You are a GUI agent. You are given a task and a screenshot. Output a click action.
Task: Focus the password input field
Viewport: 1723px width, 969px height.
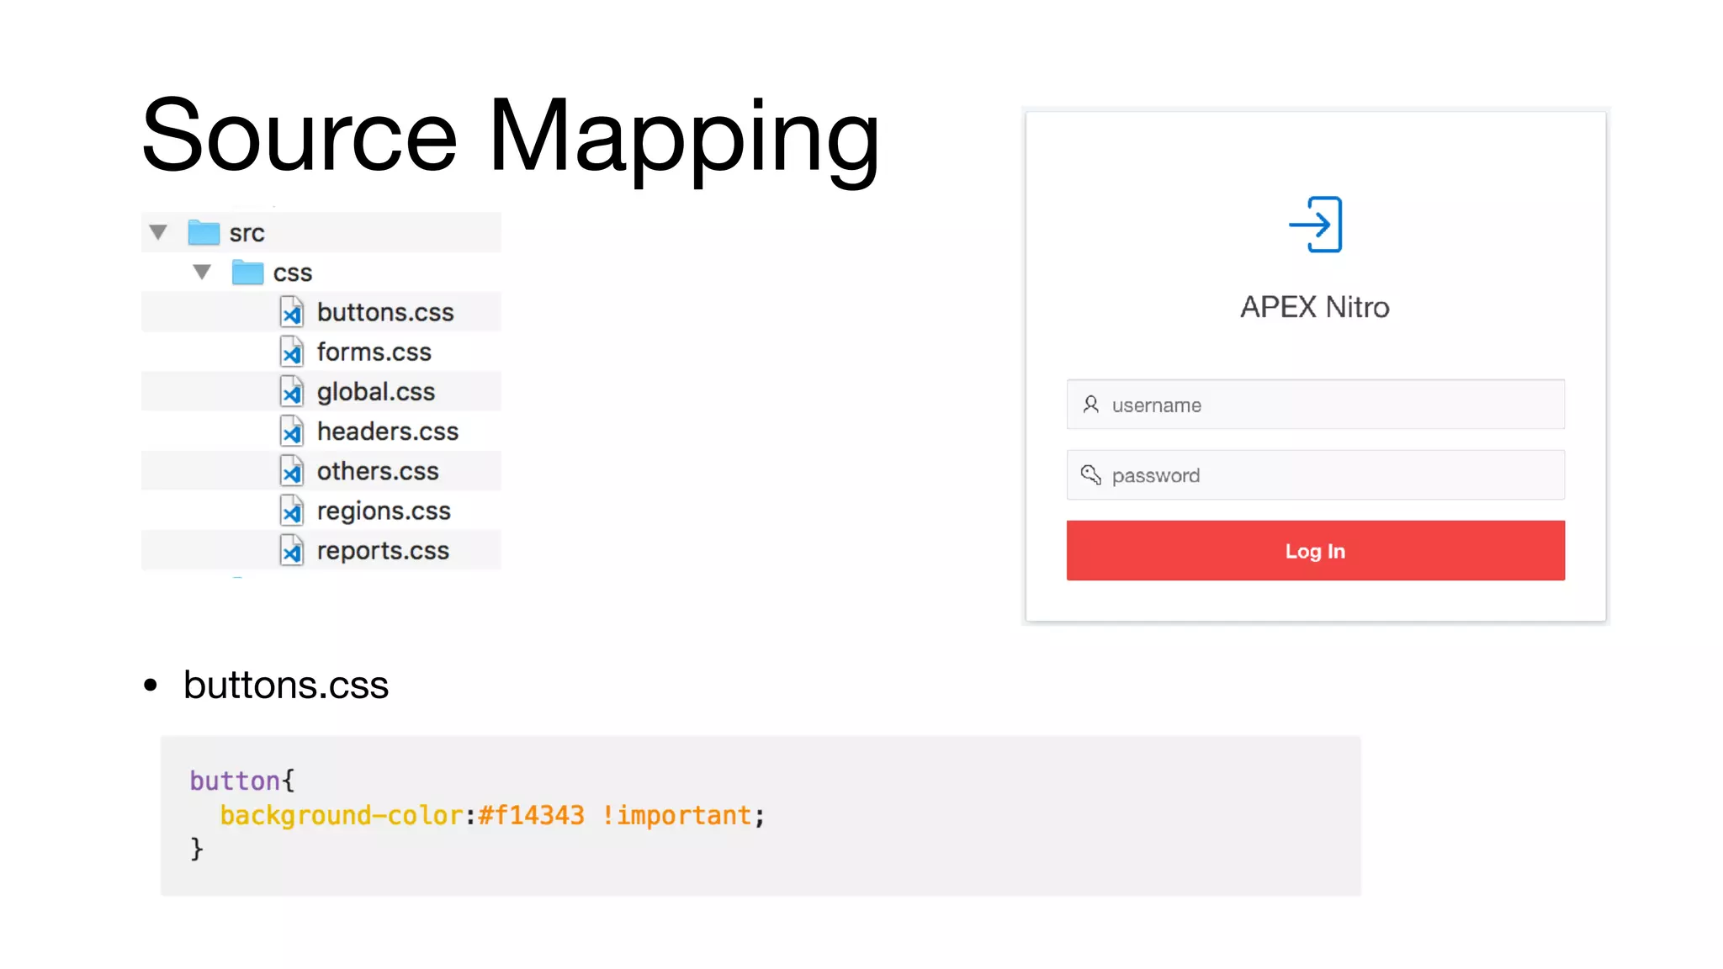1316,475
